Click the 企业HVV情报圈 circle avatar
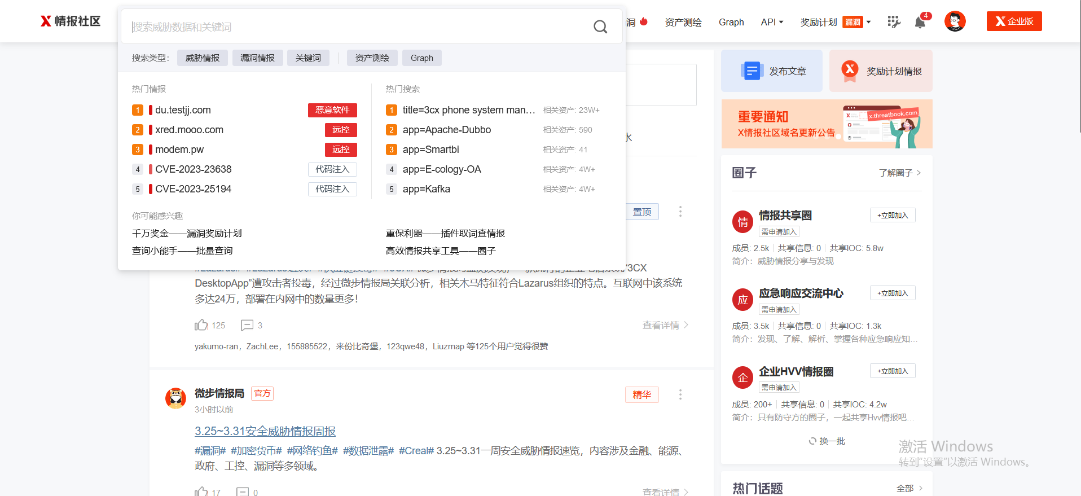Viewport: 1081px width, 496px height. pyautogui.click(x=742, y=378)
